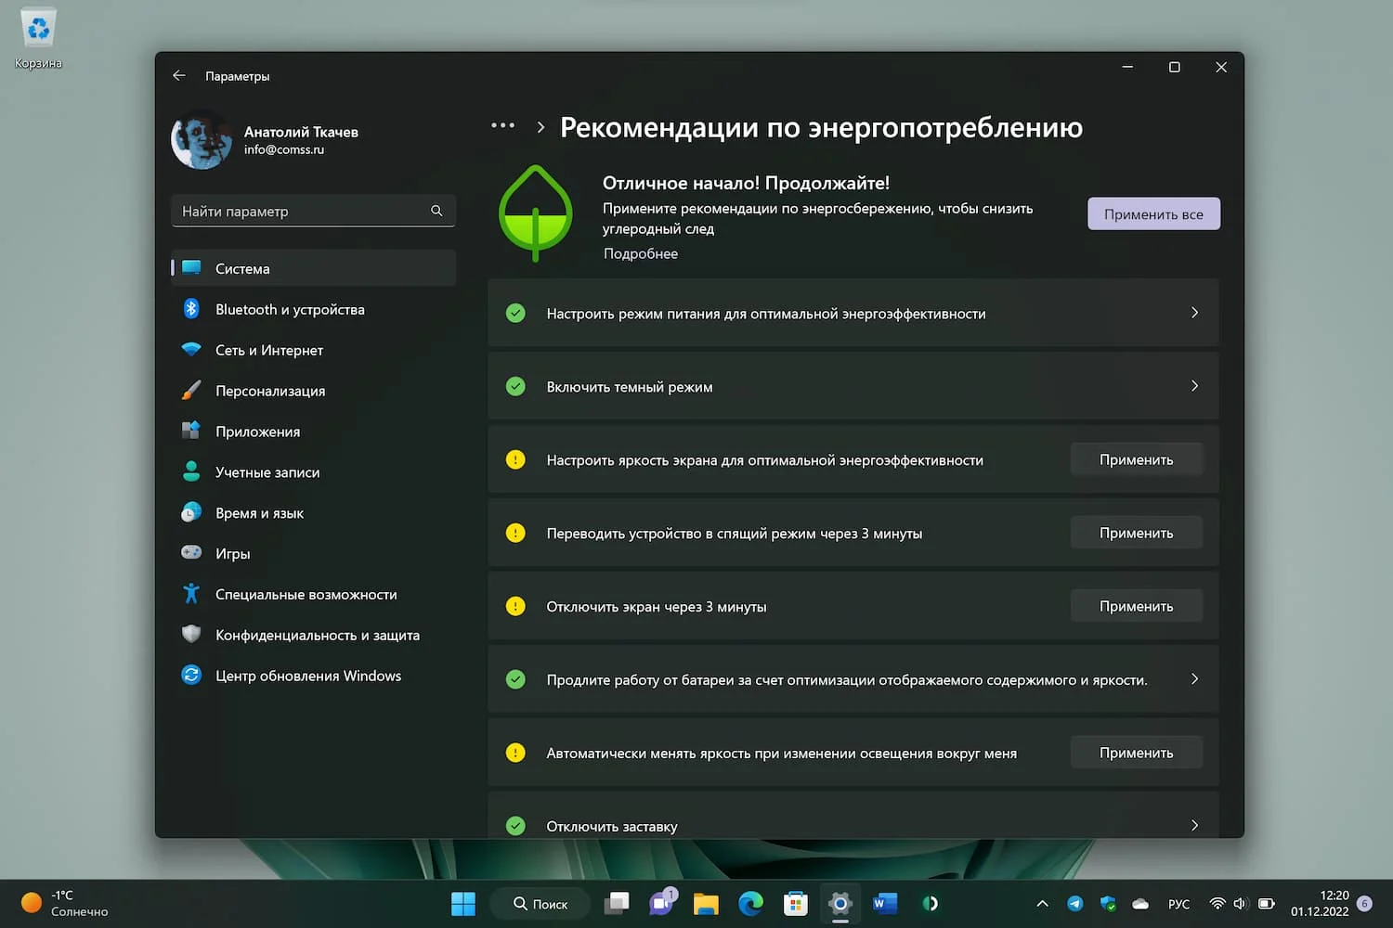The height and width of the screenshot is (928, 1393).
Task: Apply Отключить экран через 3 минуты
Action: [x=1137, y=606]
